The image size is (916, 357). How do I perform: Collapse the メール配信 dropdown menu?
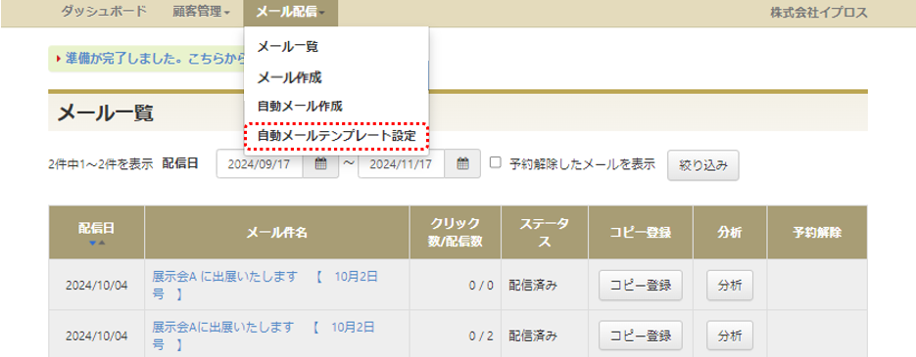click(290, 13)
